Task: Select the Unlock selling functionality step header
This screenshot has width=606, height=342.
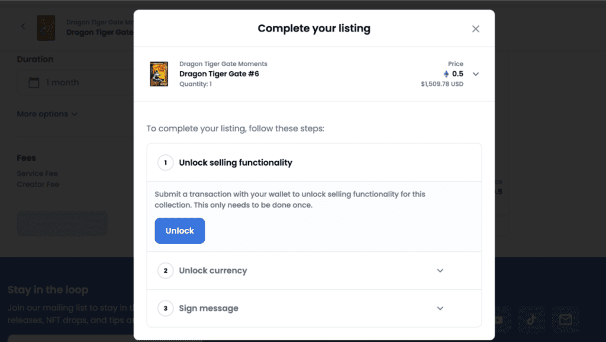Action: [236, 162]
